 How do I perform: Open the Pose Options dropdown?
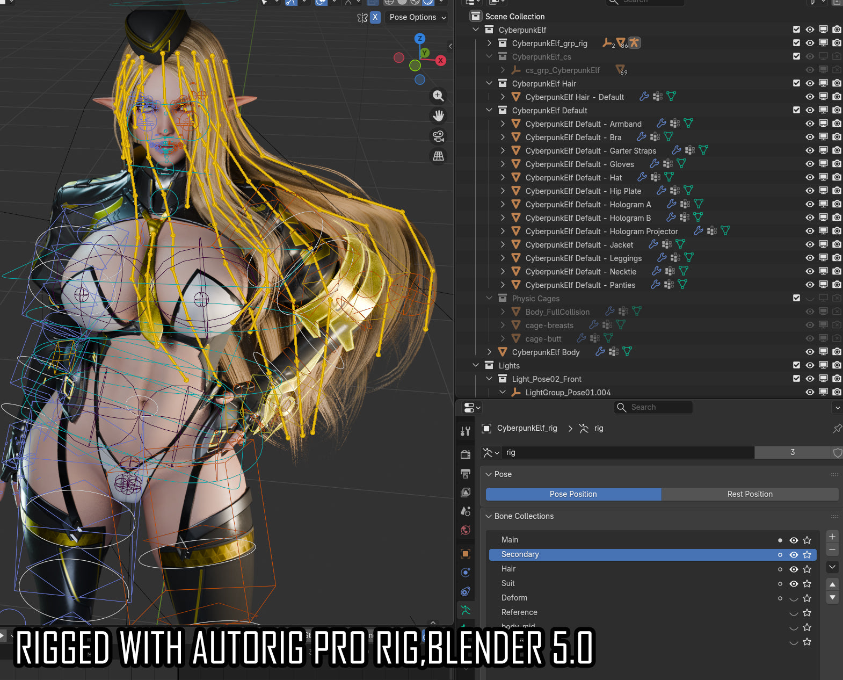pyautogui.click(x=418, y=17)
